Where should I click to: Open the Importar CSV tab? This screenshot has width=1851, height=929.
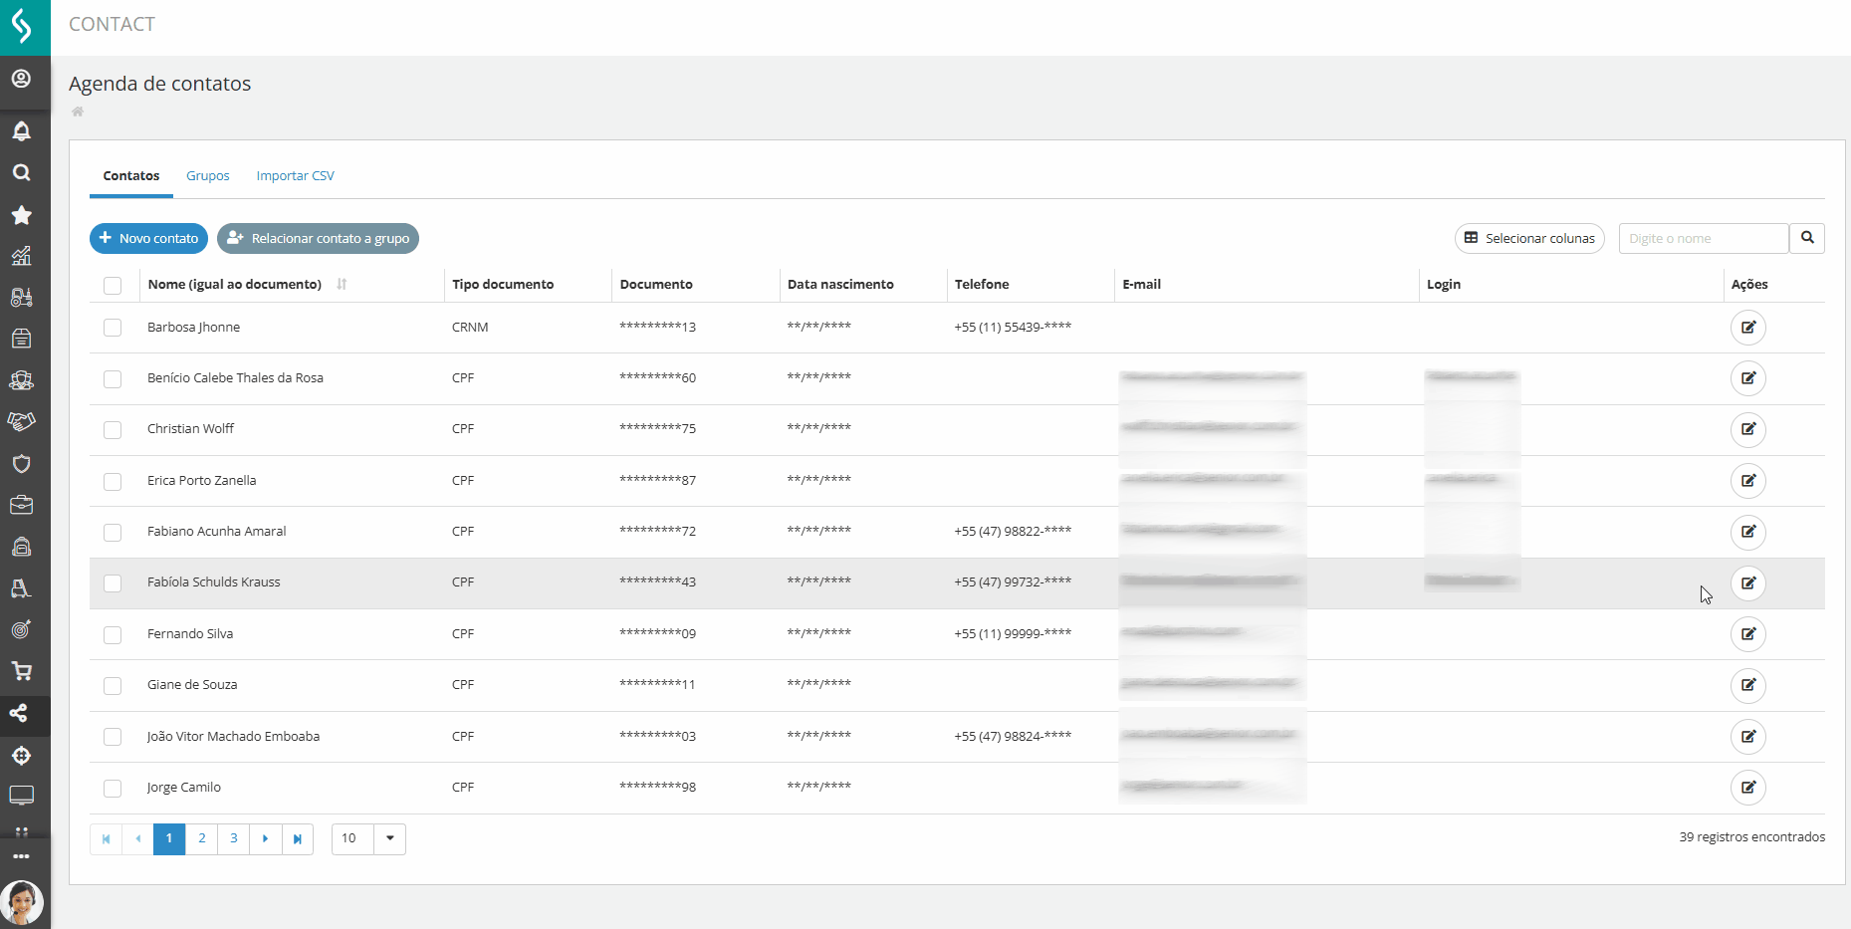click(295, 176)
